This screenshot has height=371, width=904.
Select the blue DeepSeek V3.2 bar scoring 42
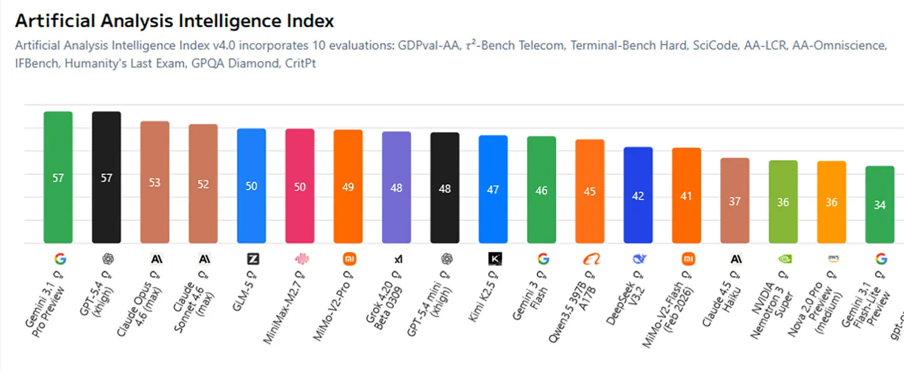pos(638,195)
